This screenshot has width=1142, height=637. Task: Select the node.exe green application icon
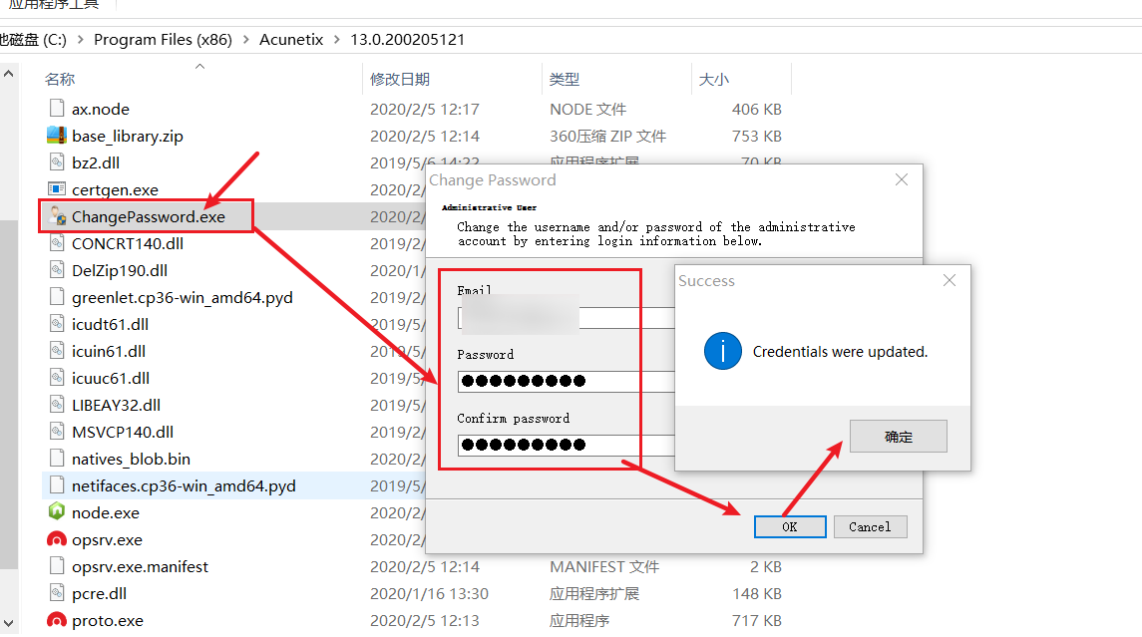coord(57,512)
